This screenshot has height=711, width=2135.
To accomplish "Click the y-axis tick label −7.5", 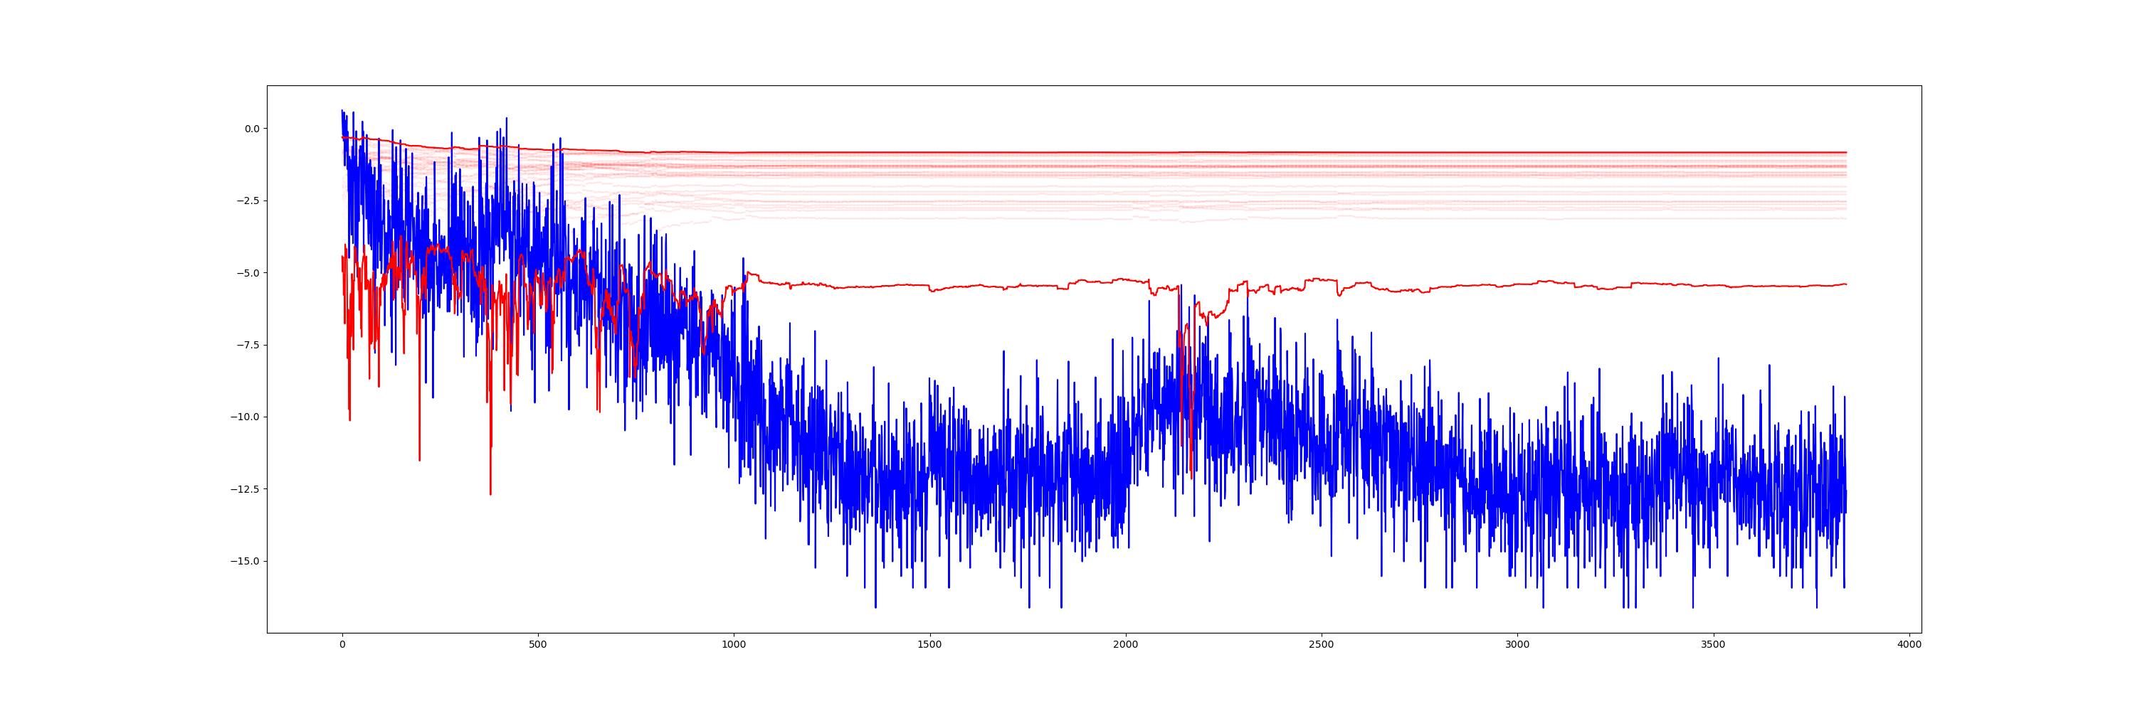I will (x=248, y=344).
